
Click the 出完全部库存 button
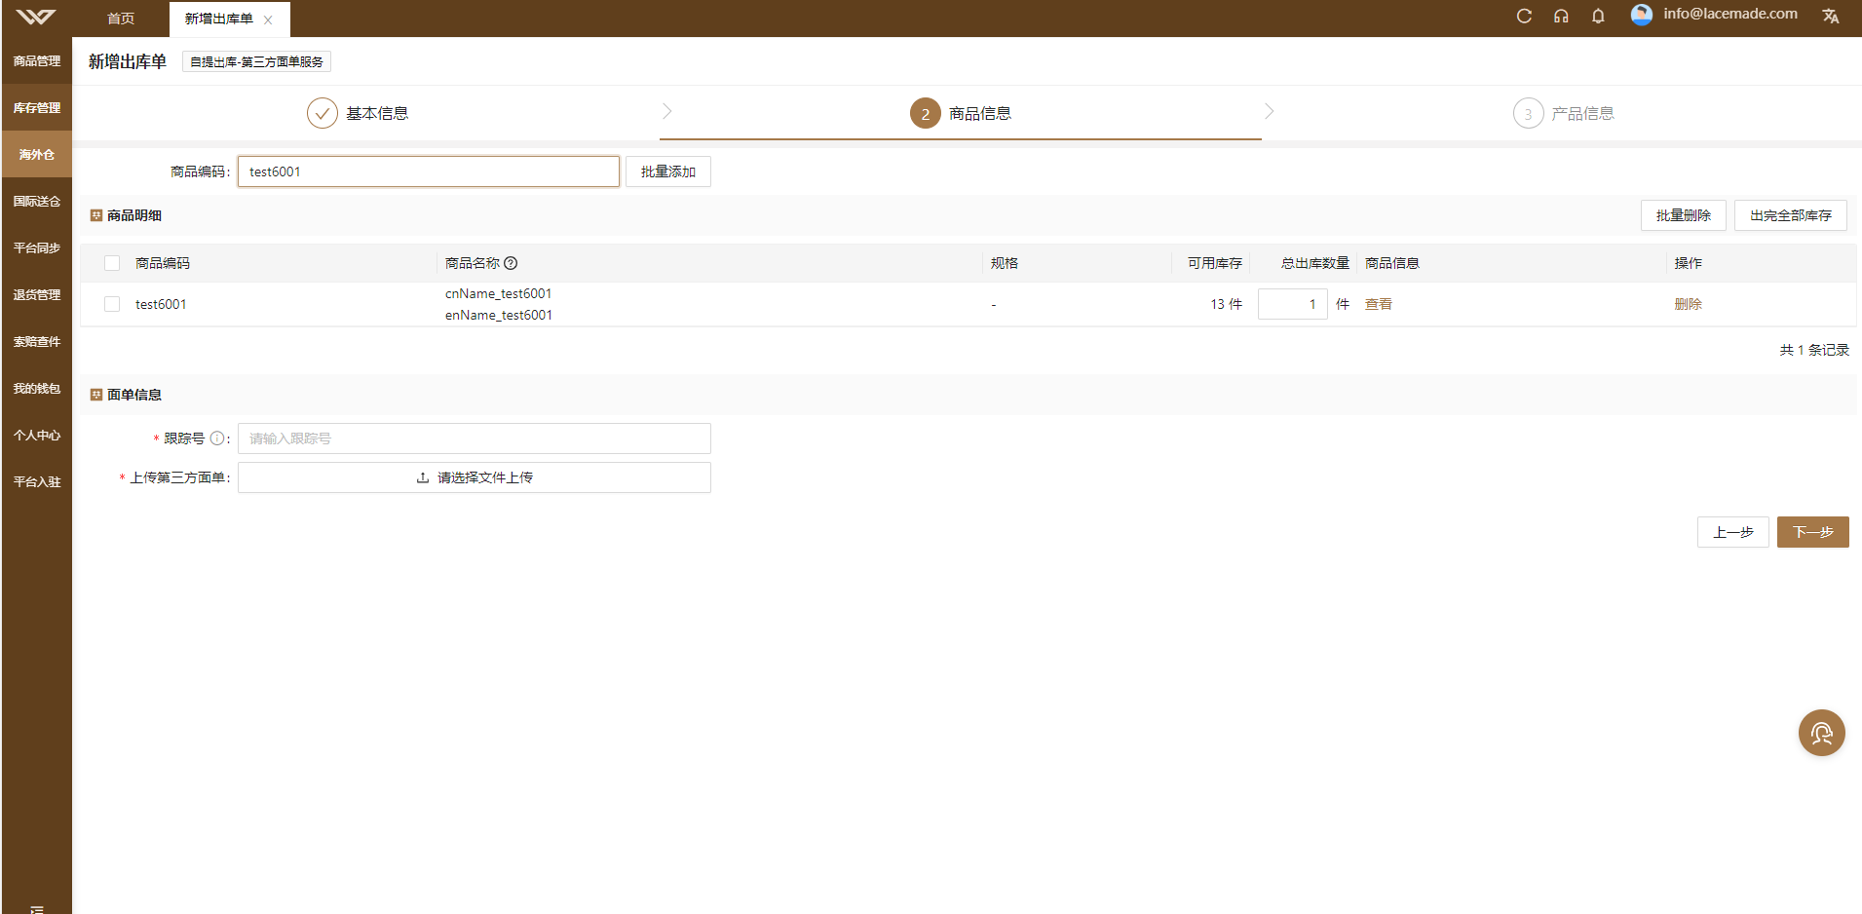click(1791, 215)
